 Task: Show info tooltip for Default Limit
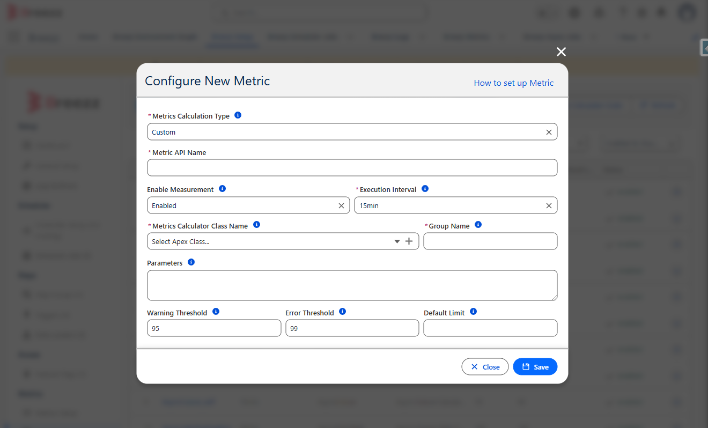coord(474,311)
